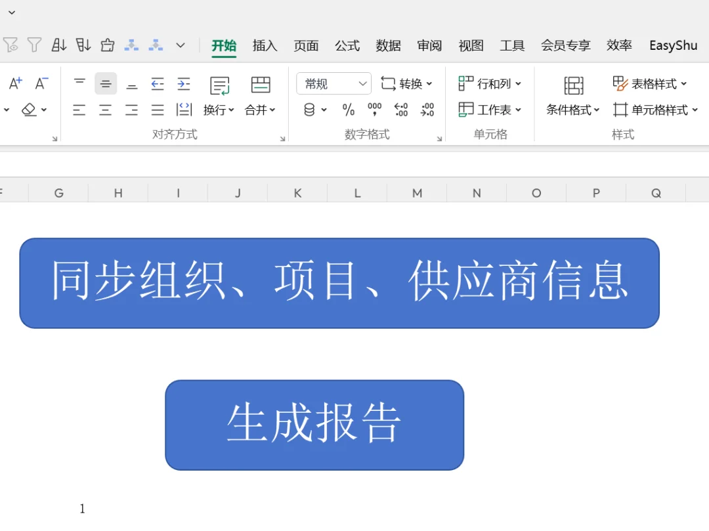709x531 pixels.
Task: Select column I header
Action: pos(178,193)
